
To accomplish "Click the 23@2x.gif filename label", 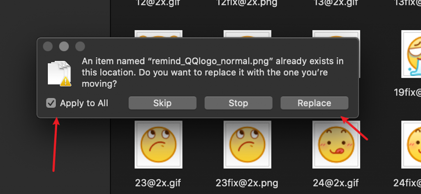I will pyautogui.click(x=158, y=182).
